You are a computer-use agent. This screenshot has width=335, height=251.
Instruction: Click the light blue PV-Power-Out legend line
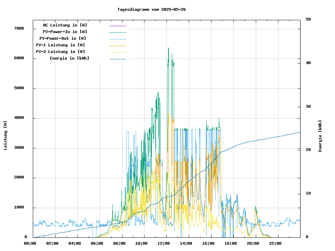(x=118, y=39)
